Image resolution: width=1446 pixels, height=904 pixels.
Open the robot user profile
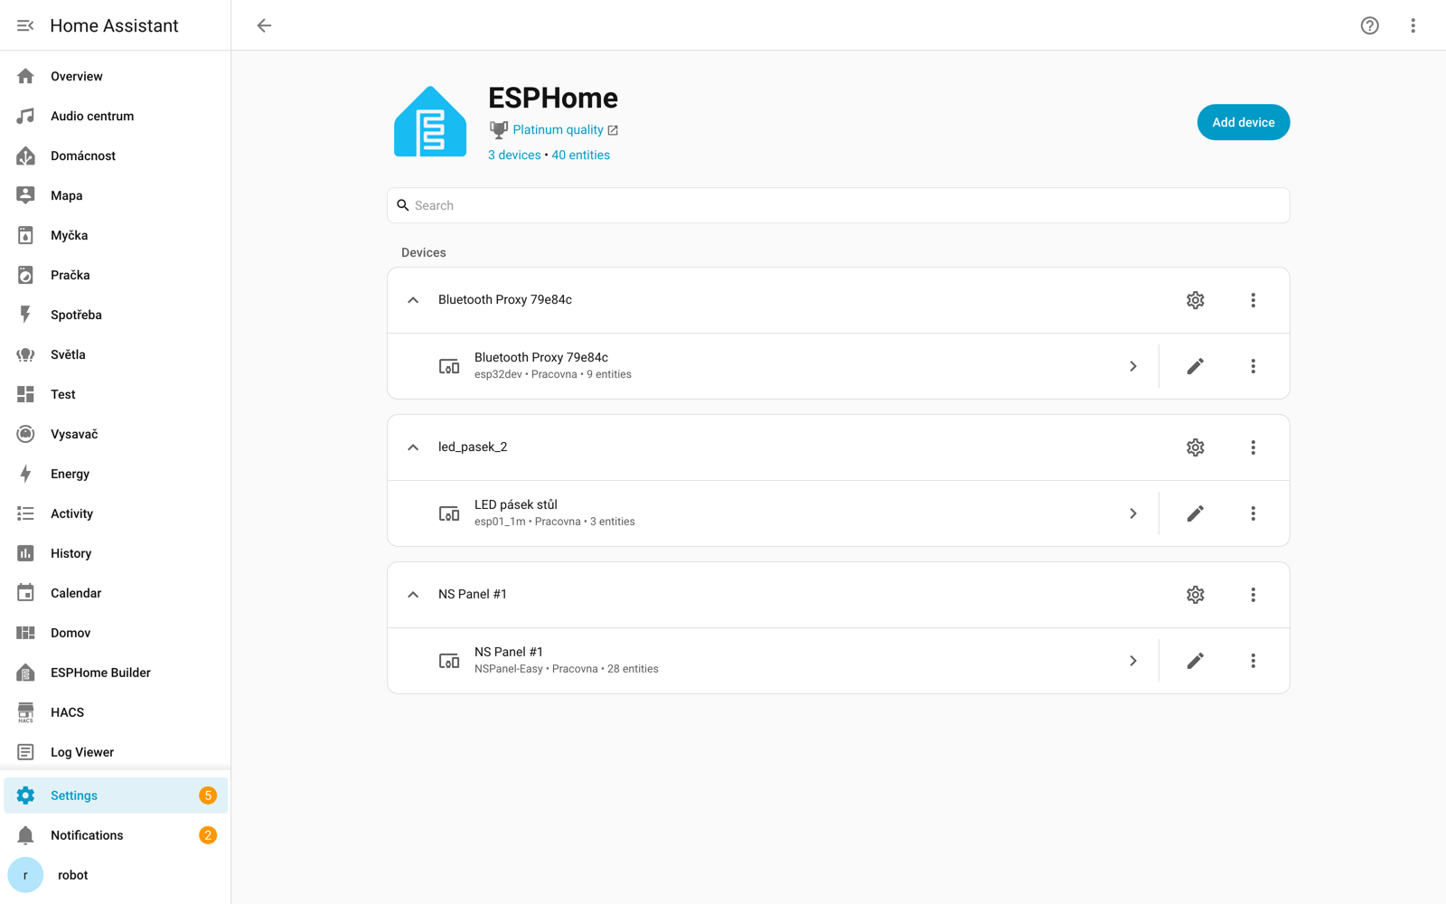[x=116, y=875]
